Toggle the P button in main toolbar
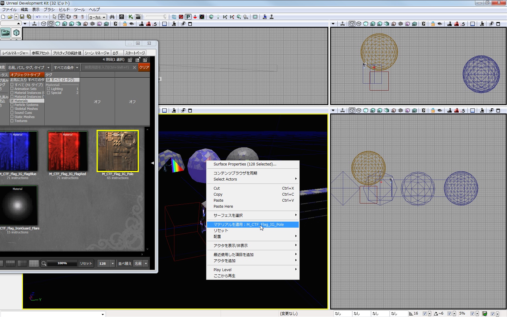 point(188,17)
